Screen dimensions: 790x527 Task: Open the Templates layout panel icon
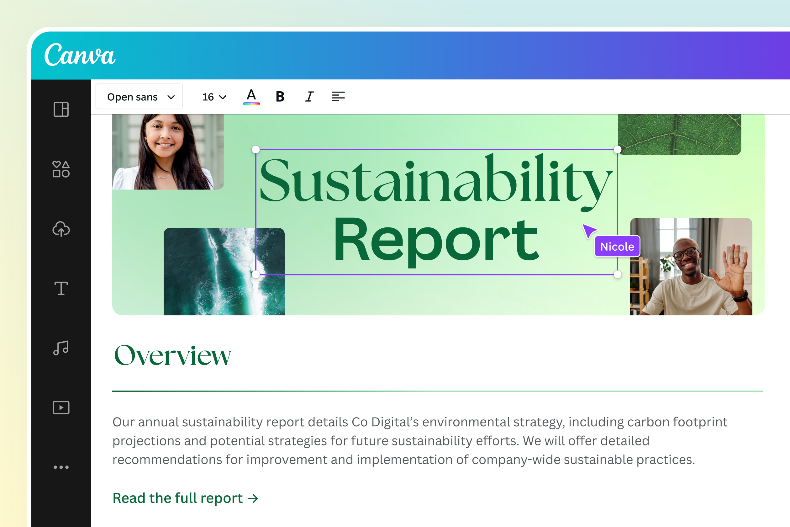point(61,109)
